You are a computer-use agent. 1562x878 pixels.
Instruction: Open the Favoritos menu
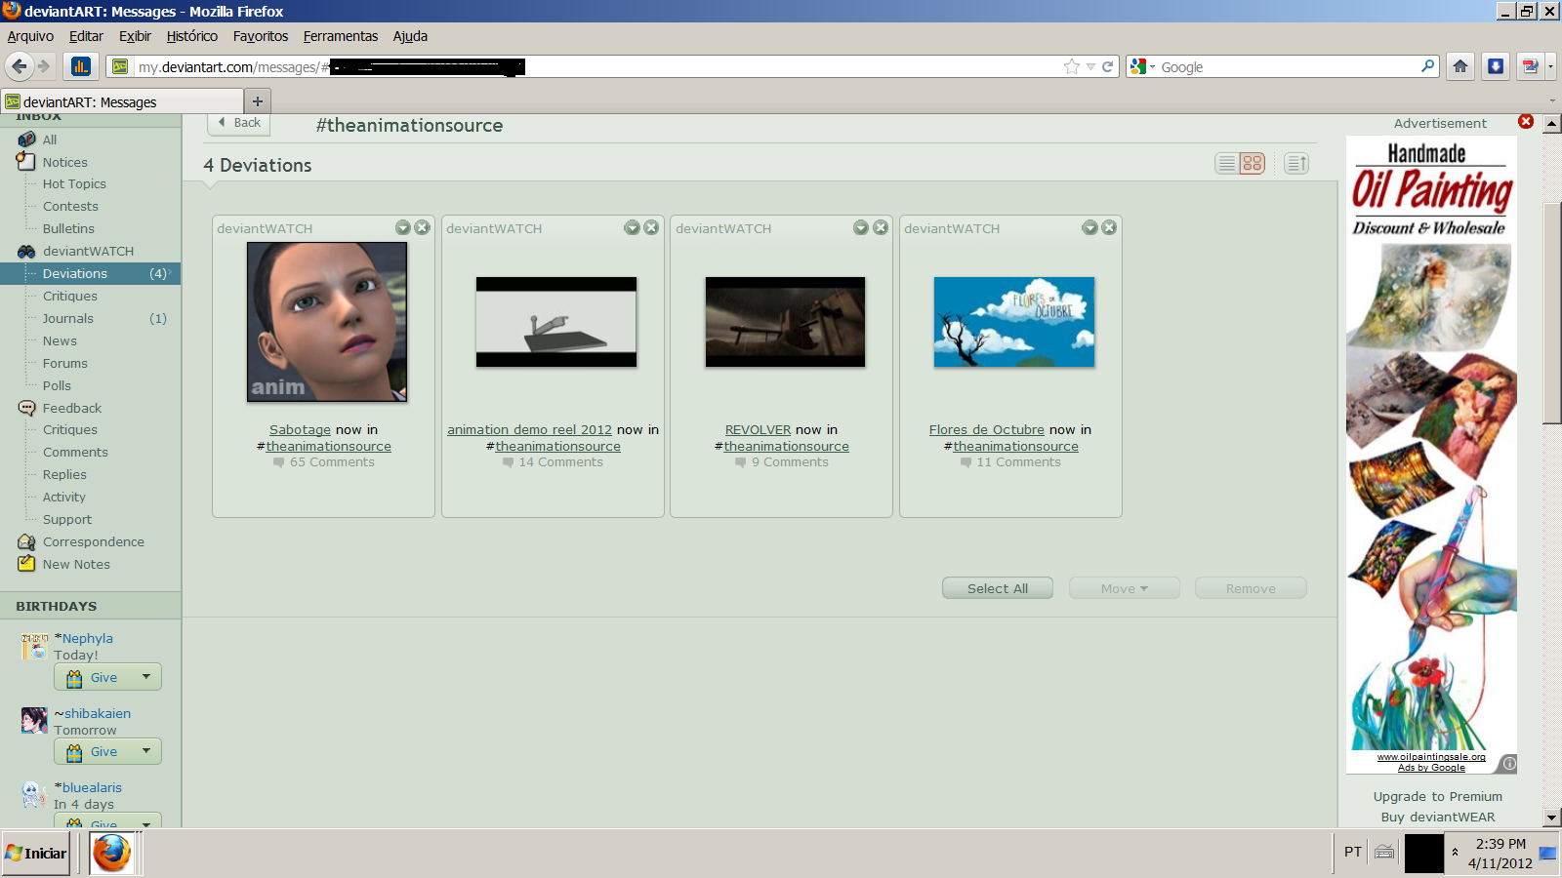261,36
